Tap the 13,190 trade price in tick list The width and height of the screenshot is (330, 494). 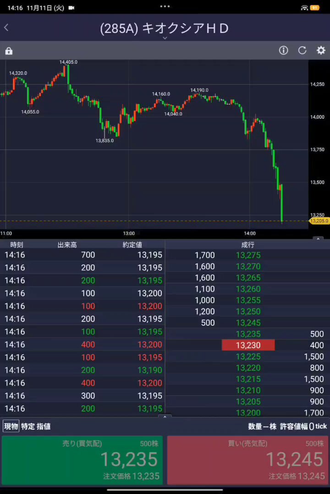click(150, 370)
